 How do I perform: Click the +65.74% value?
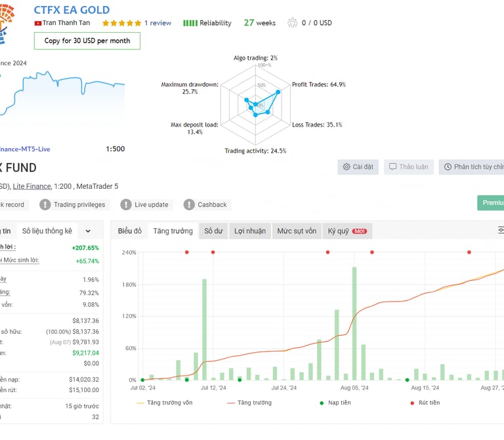click(x=87, y=261)
